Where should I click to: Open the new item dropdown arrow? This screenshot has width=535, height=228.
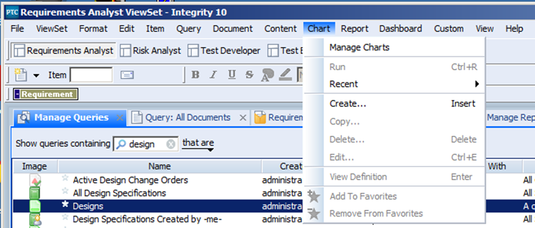[x=36, y=75]
